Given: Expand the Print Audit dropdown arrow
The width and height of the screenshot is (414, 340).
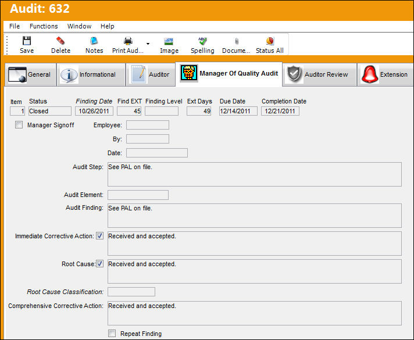Looking at the screenshot, I should (x=148, y=44).
